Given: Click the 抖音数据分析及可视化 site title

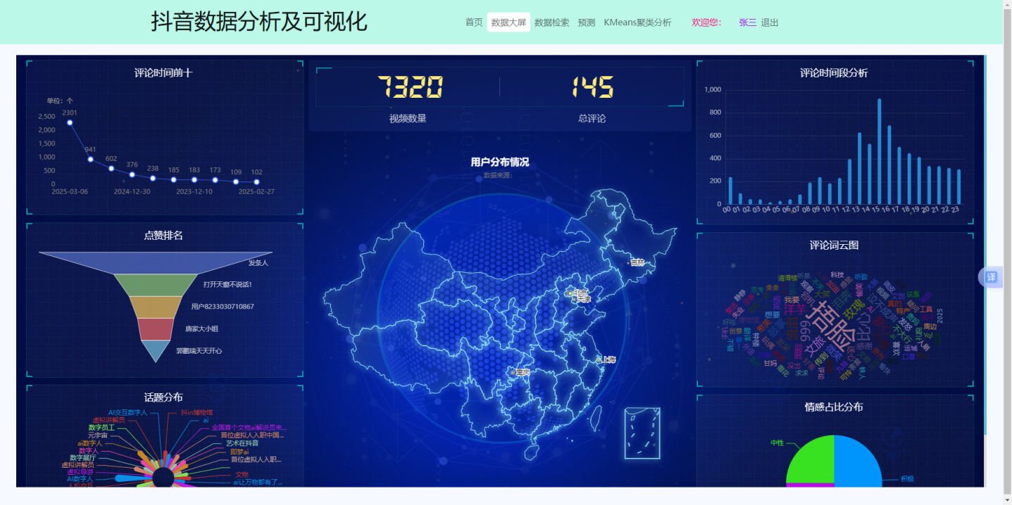Looking at the screenshot, I should point(259,22).
